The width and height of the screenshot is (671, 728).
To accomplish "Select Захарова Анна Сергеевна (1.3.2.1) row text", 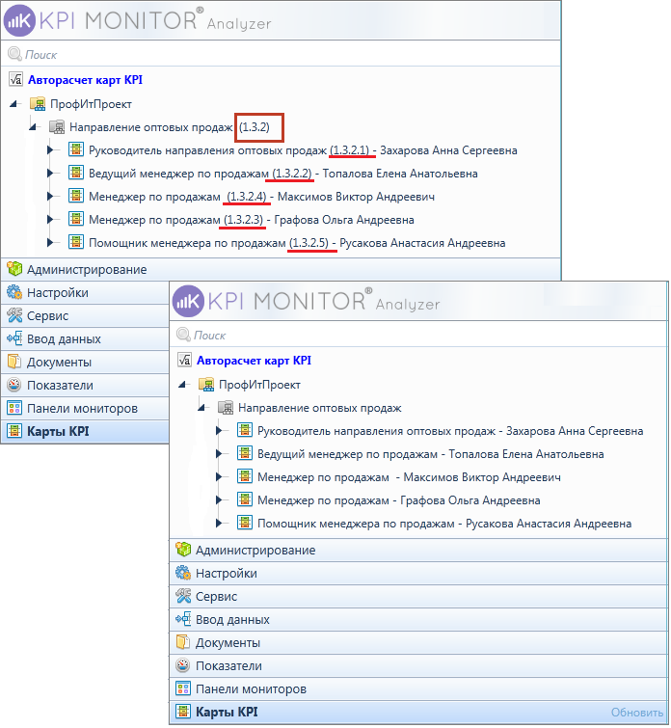I will [x=303, y=150].
